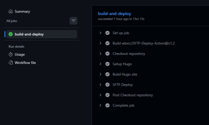The height and width of the screenshot is (125, 209).
Task: Expand the Checkout repository step chevron
Action: (x=100, y=54)
